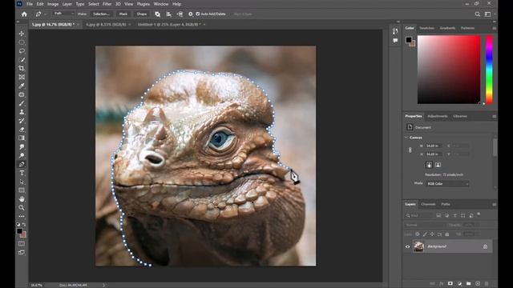Open the Properties panel flyout menu
Screen dimensions: 513x288
pos(494,116)
